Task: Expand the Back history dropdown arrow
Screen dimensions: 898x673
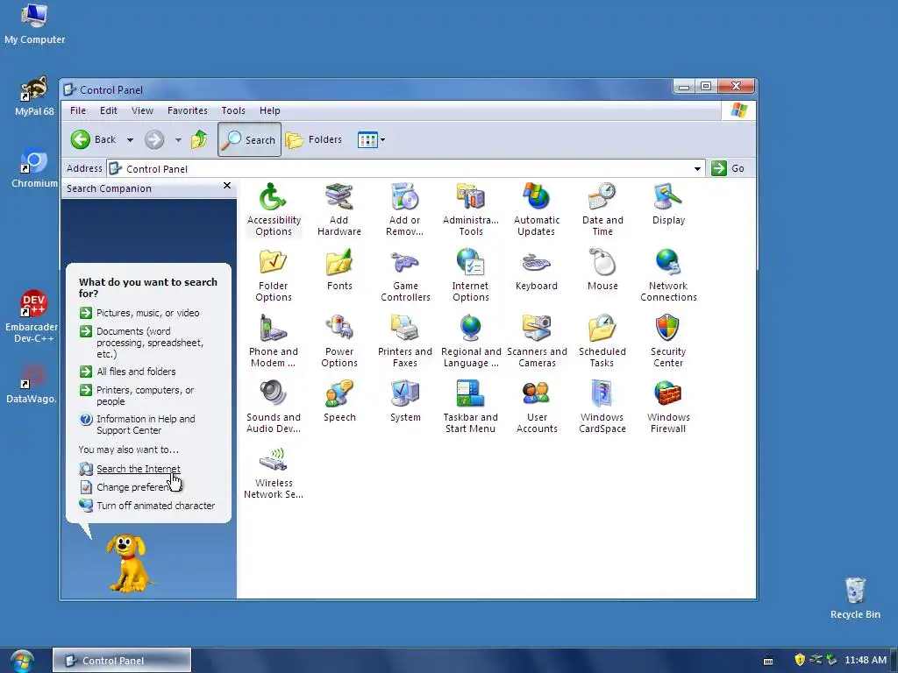Action: (x=130, y=139)
